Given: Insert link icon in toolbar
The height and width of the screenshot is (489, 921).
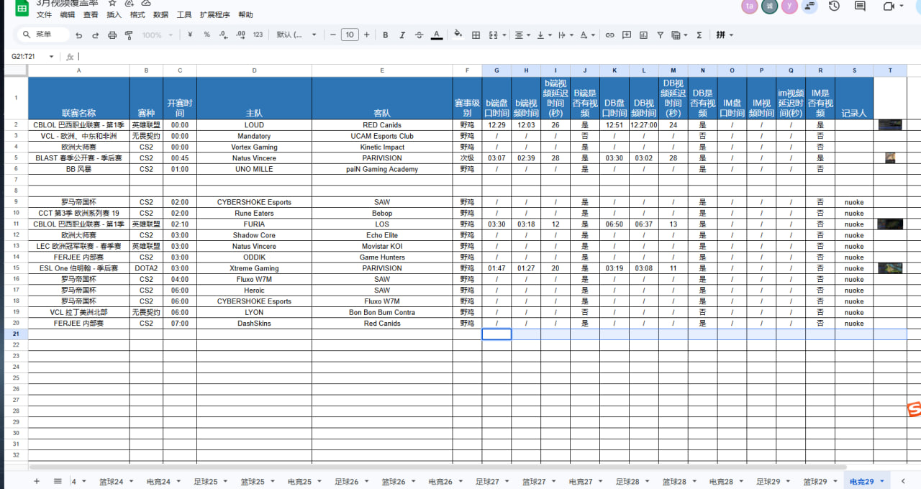Looking at the screenshot, I should (610, 35).
